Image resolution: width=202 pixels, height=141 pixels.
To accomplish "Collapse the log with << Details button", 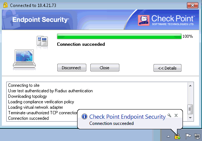I will [x=167, y=68].
